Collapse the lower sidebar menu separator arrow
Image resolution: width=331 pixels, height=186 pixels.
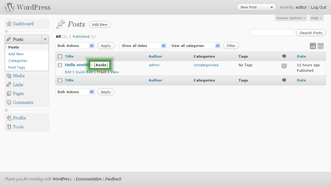pyautogui.click(x=6, y=110)
